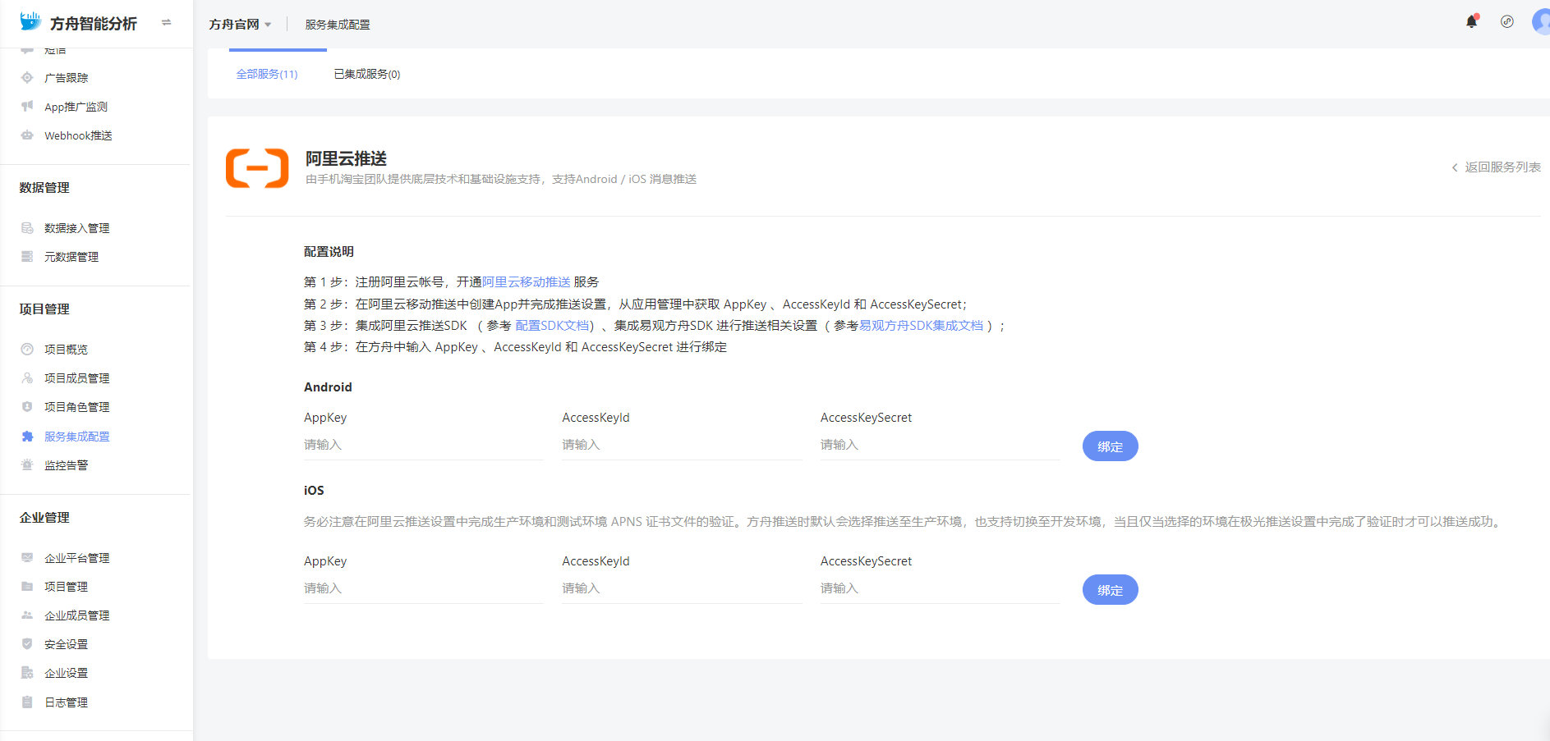
Task: Focus the Android AccessKeyId input field
Action: pyautogui.click(x=682, y=445)
